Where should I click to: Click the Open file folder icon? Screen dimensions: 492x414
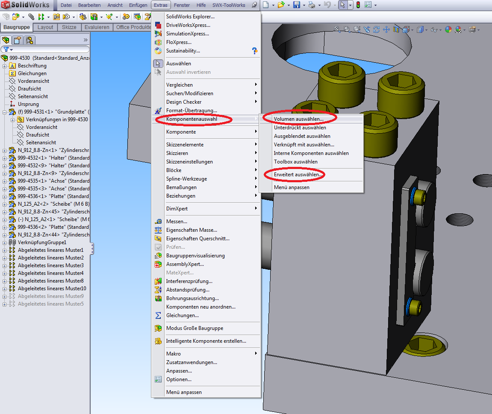coord(281,5)
